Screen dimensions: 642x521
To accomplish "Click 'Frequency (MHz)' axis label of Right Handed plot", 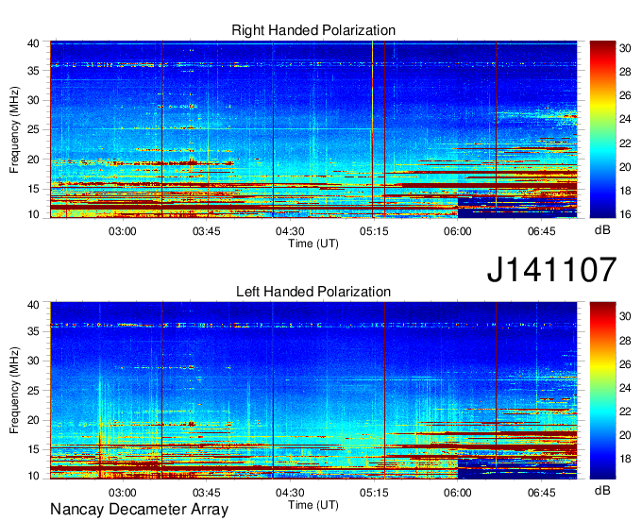I will coord(14,129).
